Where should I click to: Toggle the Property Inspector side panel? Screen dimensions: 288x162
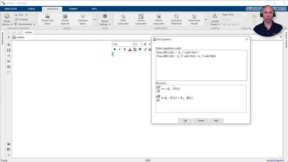point(286,40)
